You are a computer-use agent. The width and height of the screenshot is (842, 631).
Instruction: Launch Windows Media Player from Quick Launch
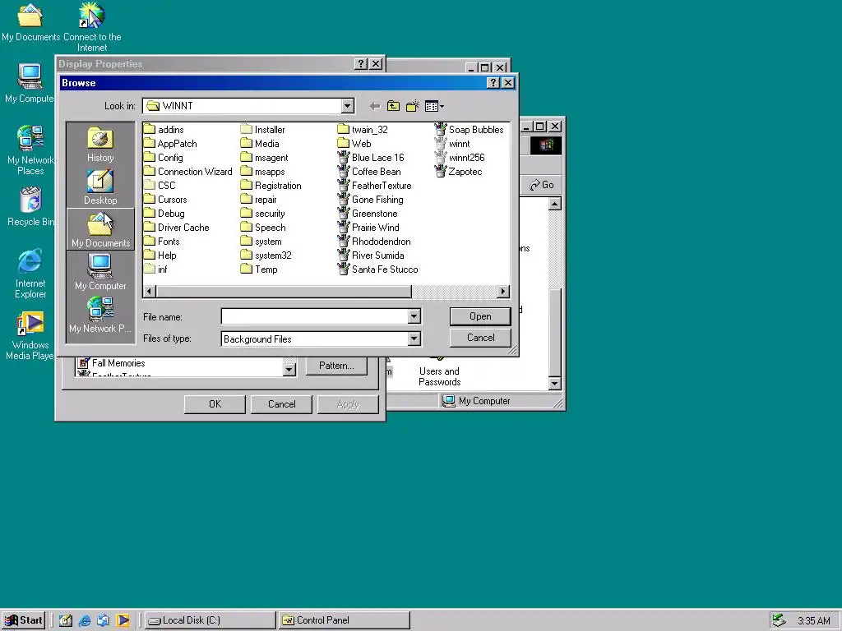pos(123,621)
